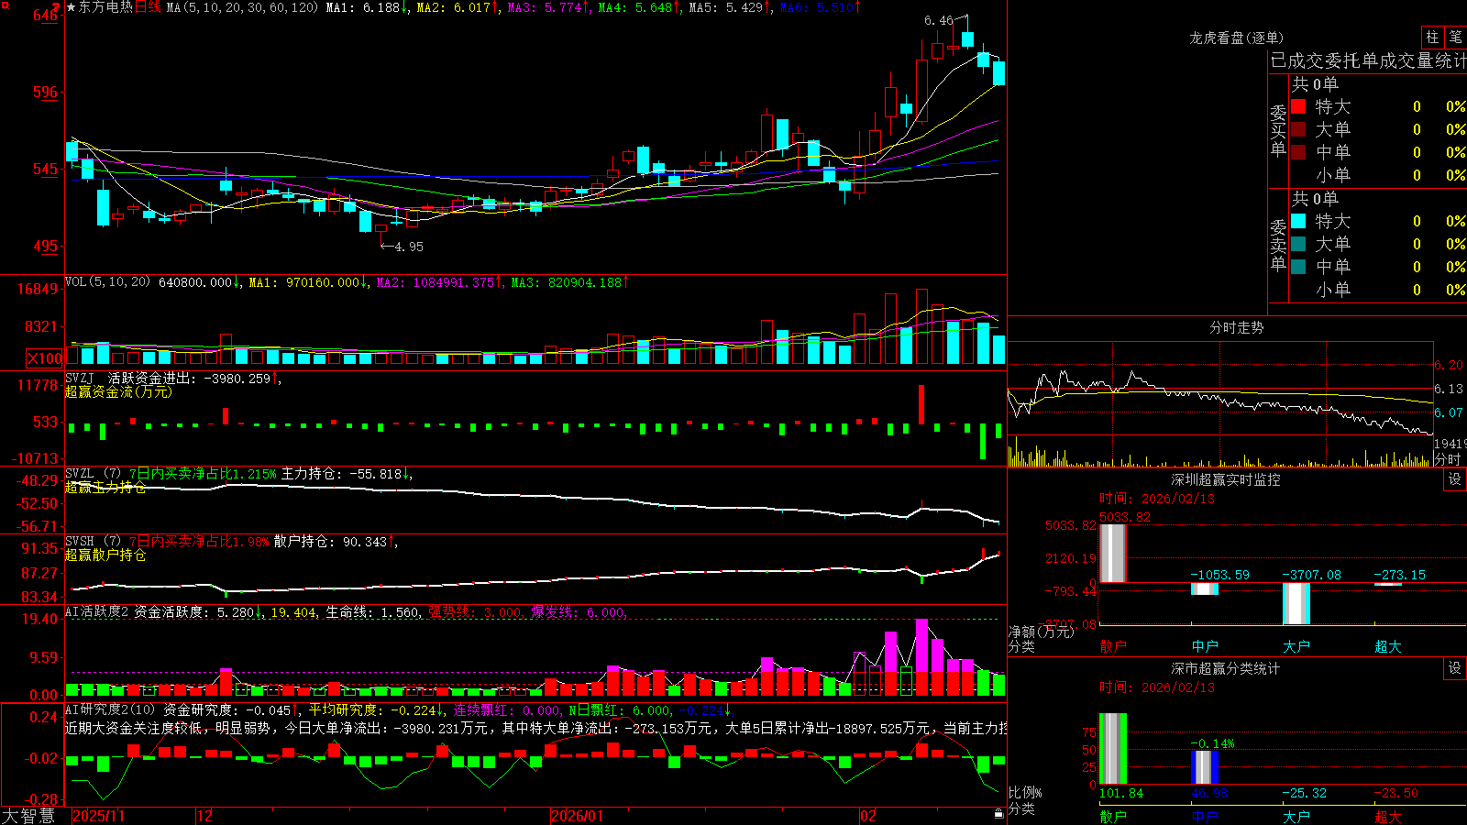Click the 大智慧 logo label

tap(28, 816)
